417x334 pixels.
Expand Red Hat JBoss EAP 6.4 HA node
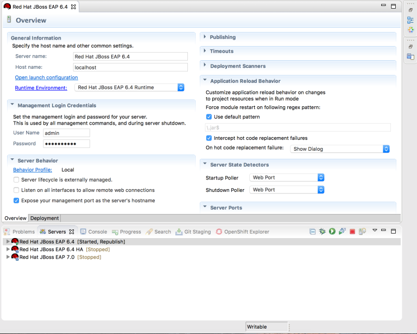click(8, 249)
